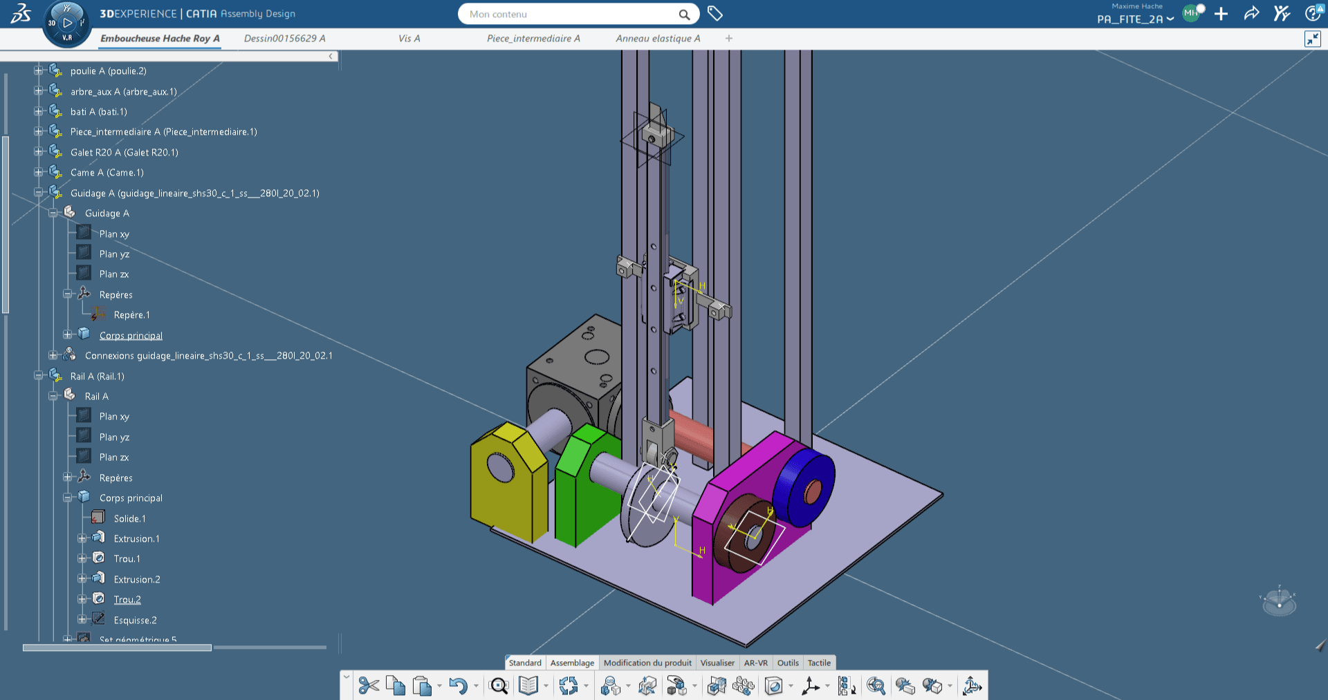
Task: Expand Extrusion.1 feature node
Action: [82, 538]
